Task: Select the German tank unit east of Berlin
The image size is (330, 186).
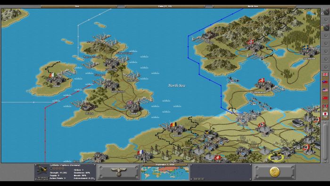Action: point(297,123)
